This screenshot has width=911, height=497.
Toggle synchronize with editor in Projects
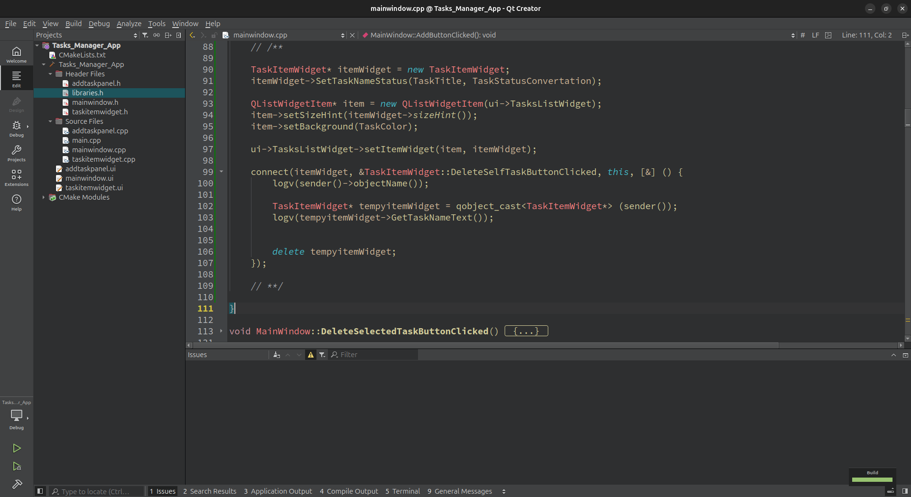tap(157, 35)
